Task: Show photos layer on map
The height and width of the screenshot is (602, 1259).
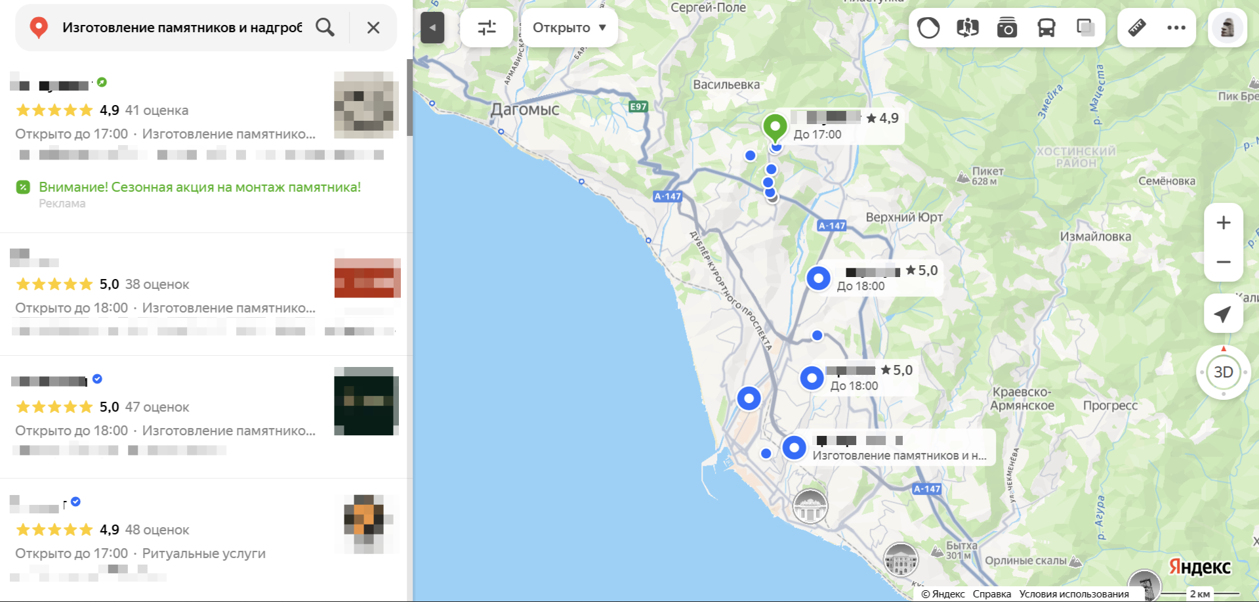Action: [1007, 28]
